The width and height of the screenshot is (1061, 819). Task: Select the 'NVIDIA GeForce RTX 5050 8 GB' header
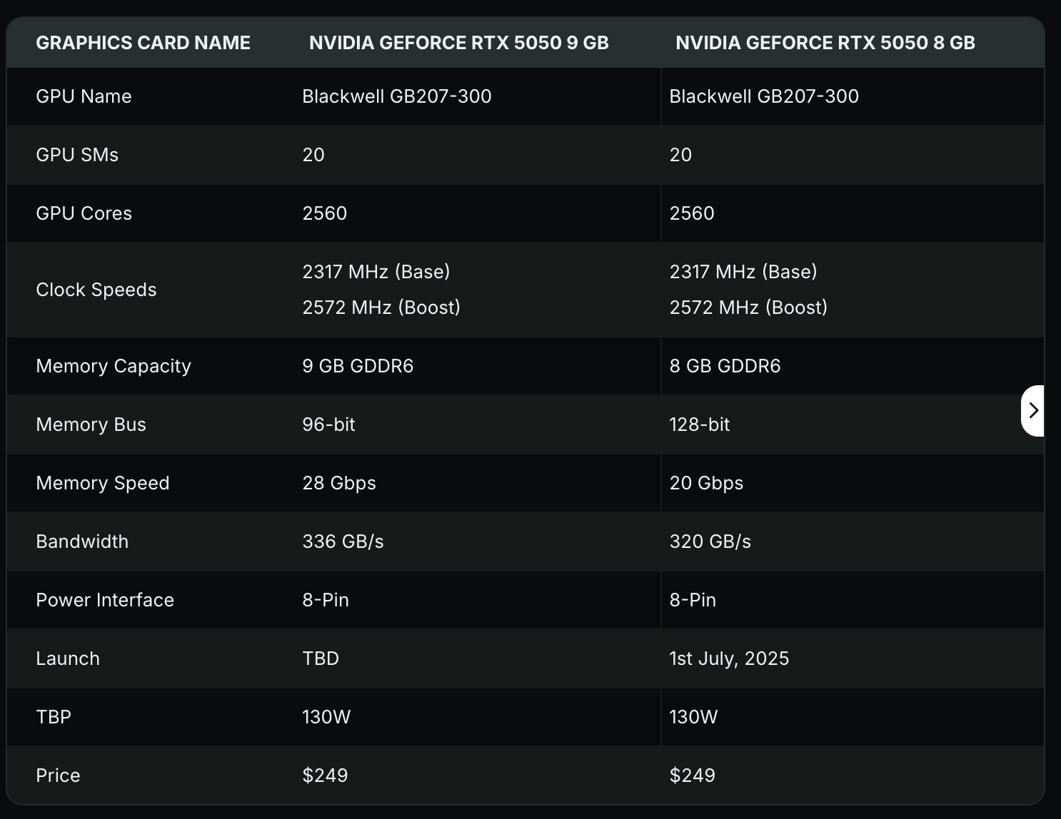pyautogui.click(x=825, y=43)
